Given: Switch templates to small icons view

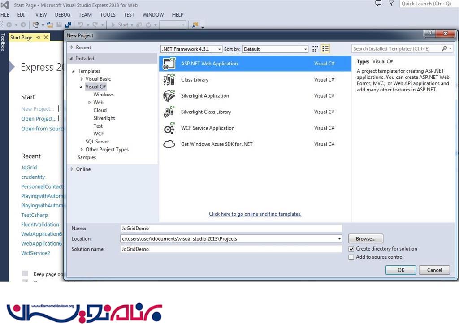Looking at the screenshot, I should click(315, 49).
